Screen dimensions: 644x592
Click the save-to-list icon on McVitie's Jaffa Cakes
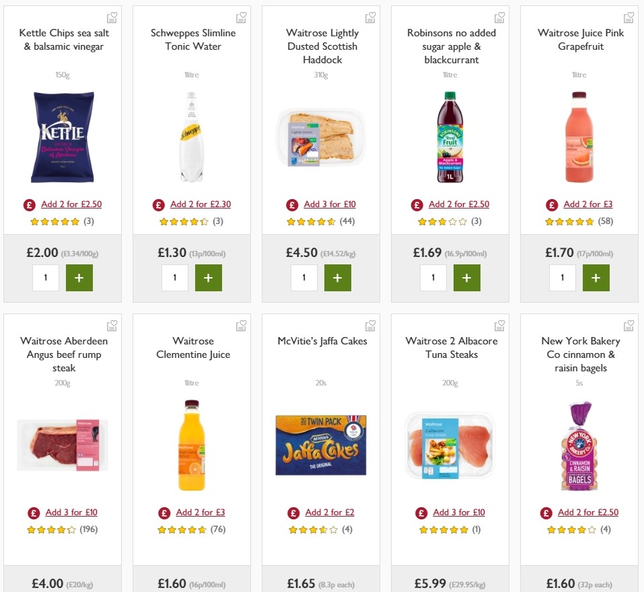click(x=370, y=325)
